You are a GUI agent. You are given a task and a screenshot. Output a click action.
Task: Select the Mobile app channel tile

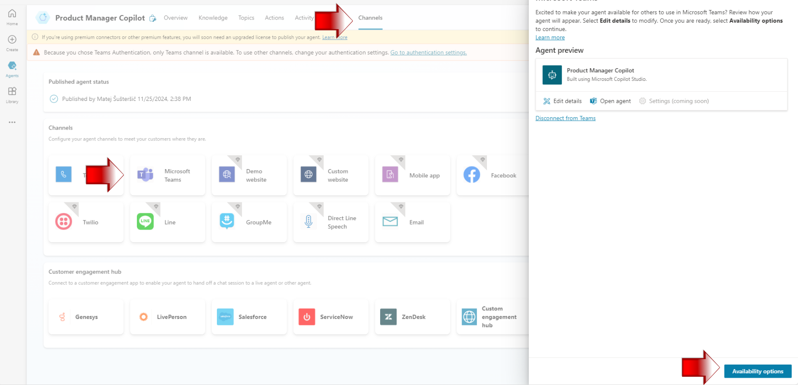coord(412,175)
